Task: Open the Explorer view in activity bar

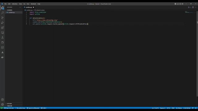Action: (x=2, y=8)
